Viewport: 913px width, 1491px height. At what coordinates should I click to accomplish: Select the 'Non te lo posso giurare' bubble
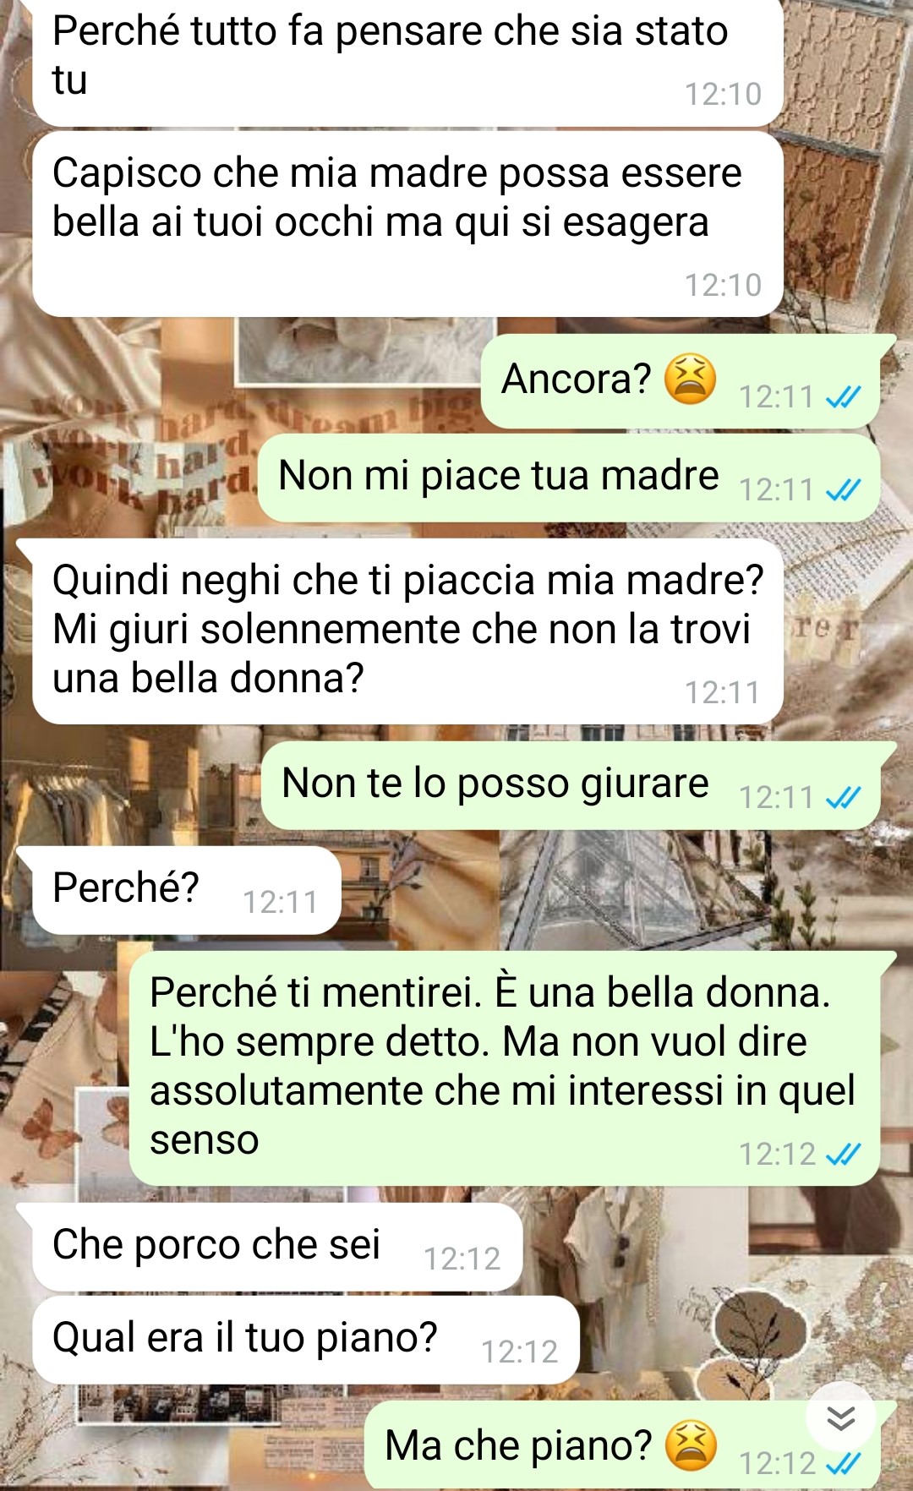(x=571, y=785)
